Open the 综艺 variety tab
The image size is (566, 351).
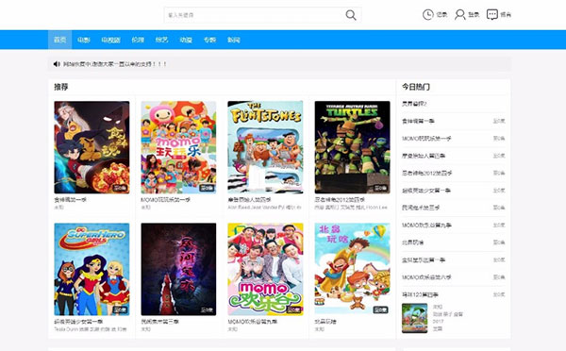[161, 40]
